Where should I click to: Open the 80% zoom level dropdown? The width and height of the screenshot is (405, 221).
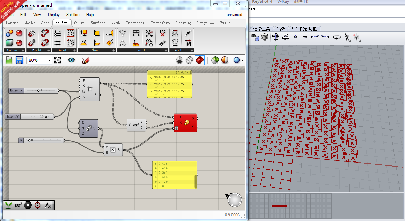coord(49,60)
